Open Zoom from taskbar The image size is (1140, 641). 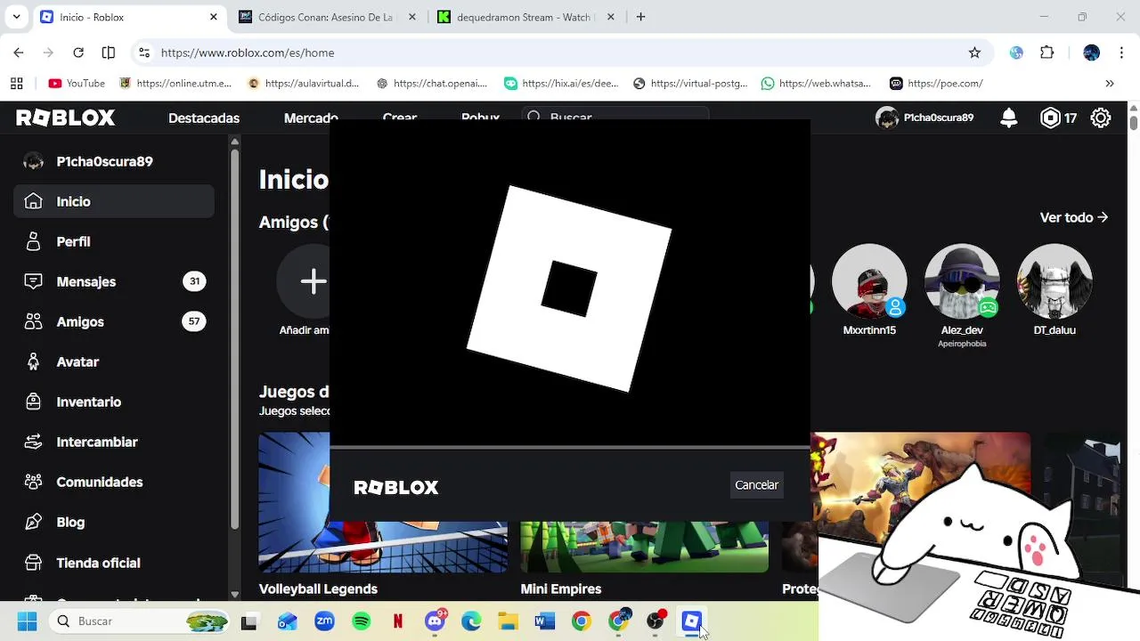tap(324, 621)
